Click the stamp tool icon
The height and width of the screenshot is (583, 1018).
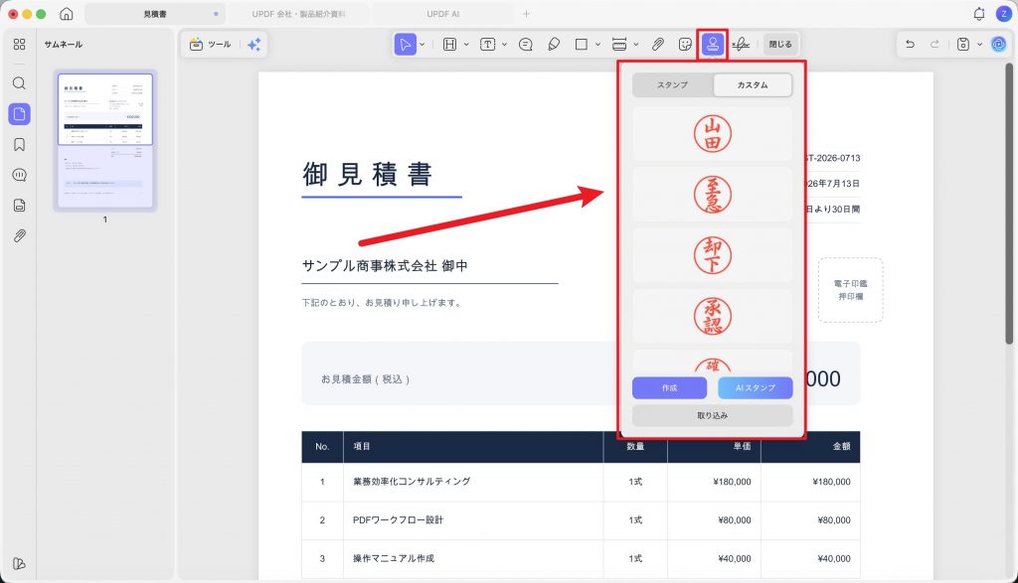point(712,44)
